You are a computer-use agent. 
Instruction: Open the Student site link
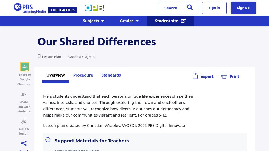[x=170, y=21]
